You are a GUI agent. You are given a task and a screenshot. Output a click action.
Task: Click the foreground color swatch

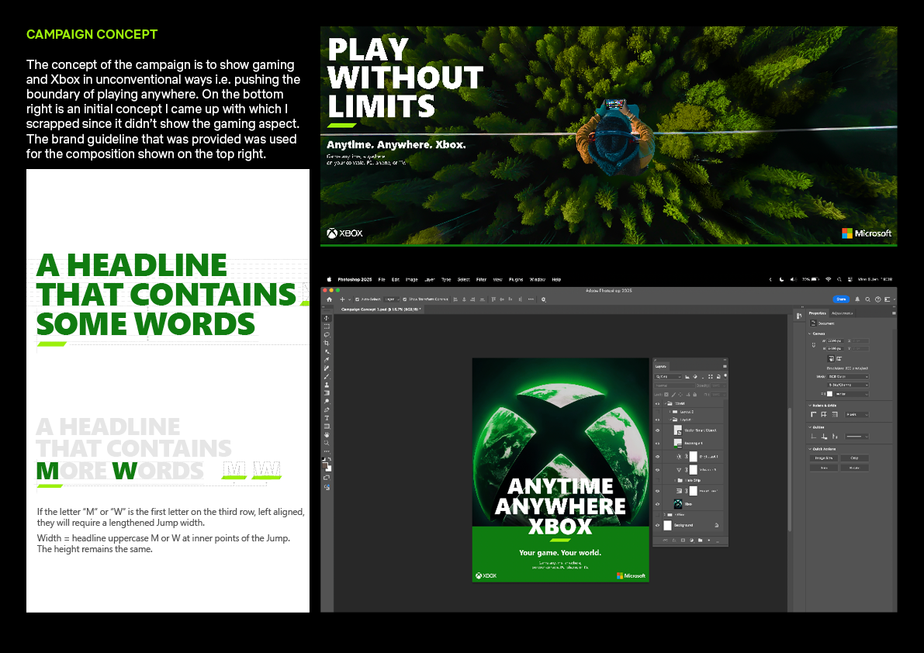(x=324, y=465)
